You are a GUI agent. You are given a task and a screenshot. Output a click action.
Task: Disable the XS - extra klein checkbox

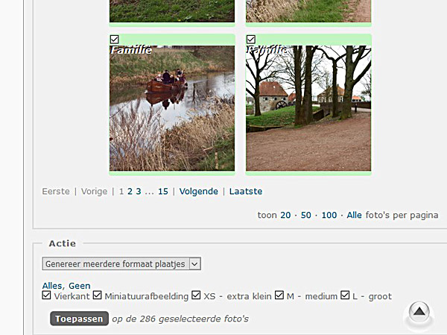coord(196,295)
